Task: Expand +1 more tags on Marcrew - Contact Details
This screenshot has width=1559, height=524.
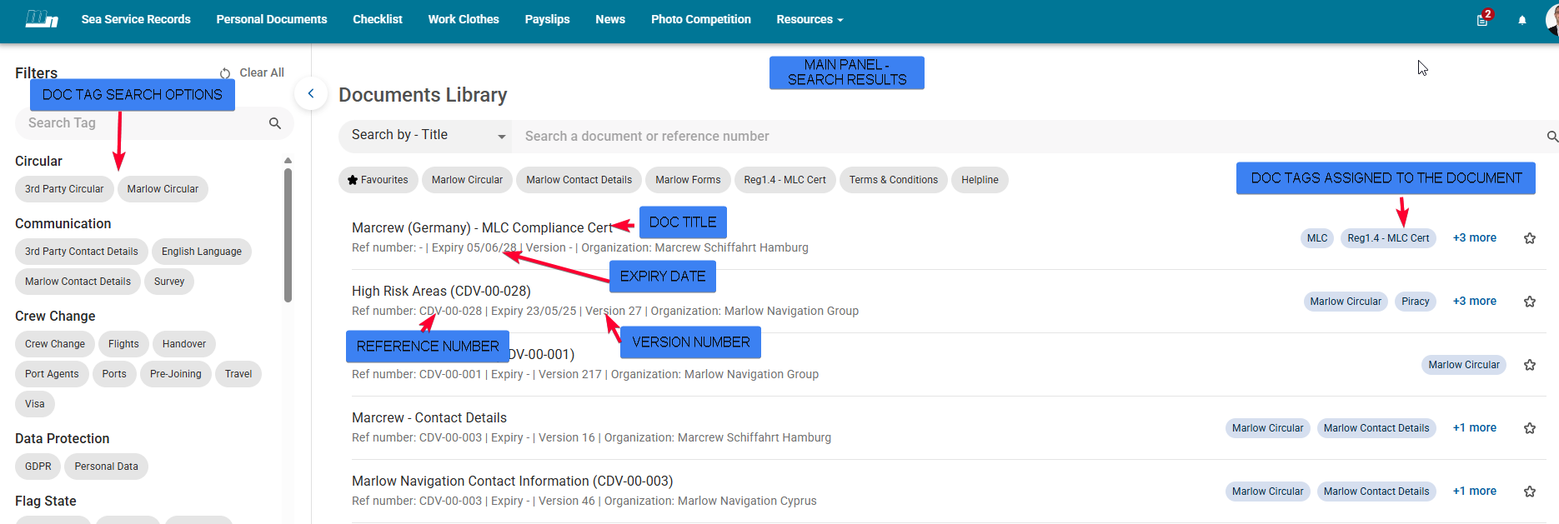Action: point(1474,427)
